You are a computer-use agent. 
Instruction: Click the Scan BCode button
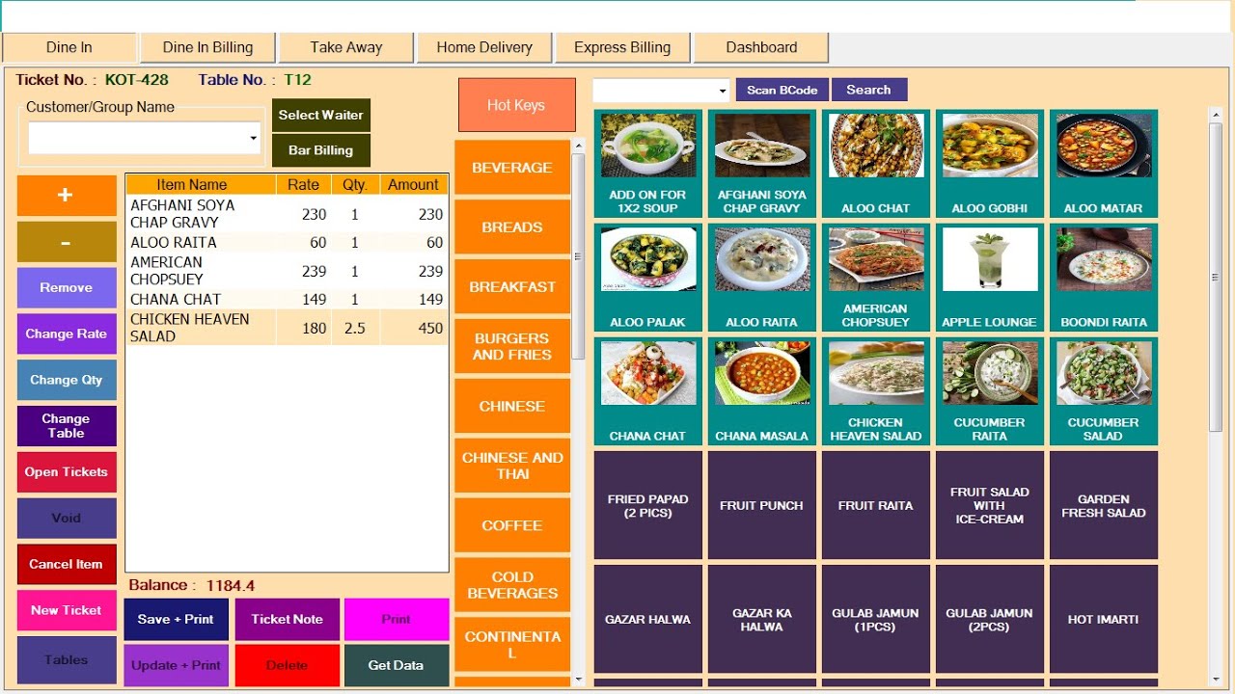[x=782, y=90]
